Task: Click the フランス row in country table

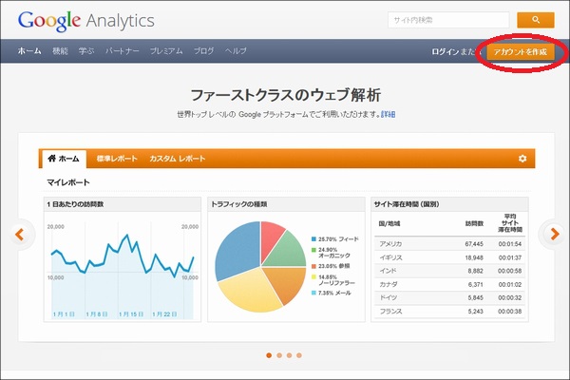Action: coord(449,312)
